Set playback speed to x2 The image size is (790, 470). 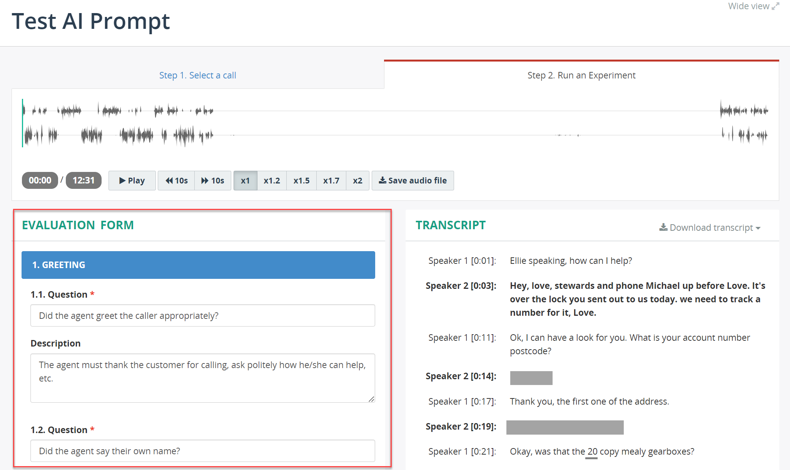pos(357,180)
